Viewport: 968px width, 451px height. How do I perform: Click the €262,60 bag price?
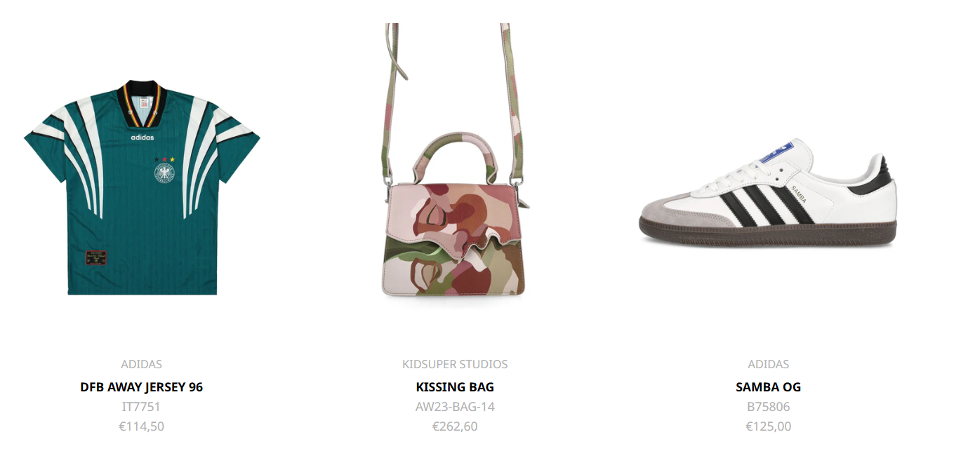coord(455,426)
